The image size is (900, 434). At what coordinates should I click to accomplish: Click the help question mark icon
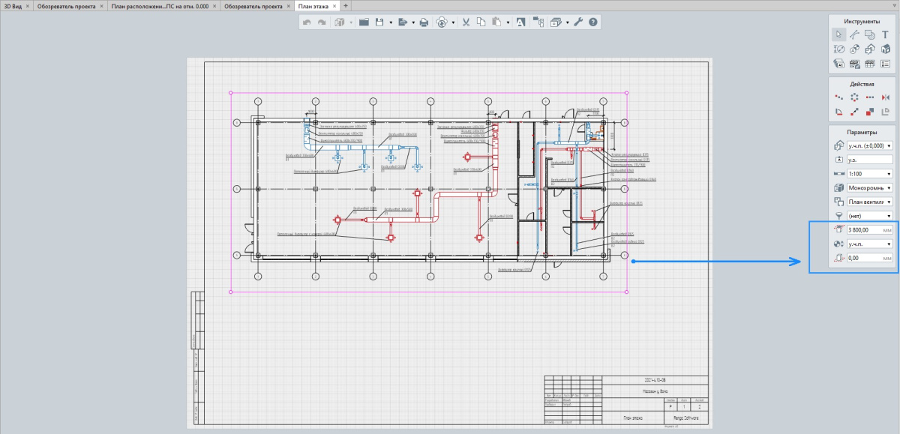click(593, 22)
